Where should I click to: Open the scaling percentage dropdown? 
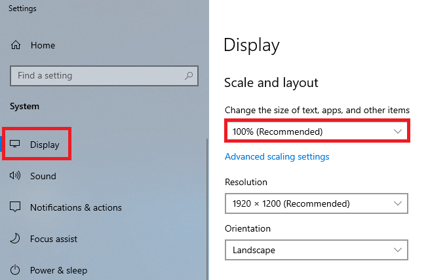(317, 131)
